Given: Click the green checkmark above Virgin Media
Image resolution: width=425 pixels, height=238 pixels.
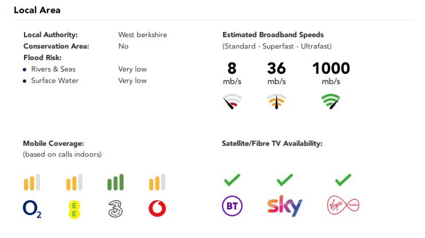Looking at the screenshot, I should pyautogui.click(x=343, y=180).
